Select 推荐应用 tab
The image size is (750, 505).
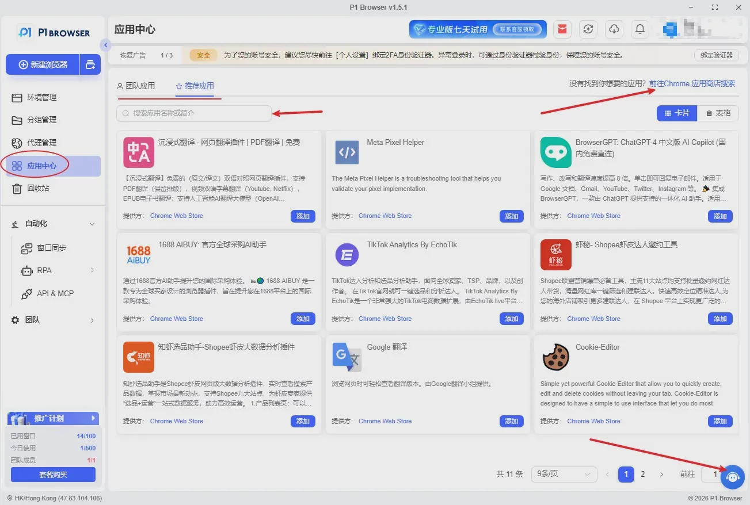coord(195,86)
